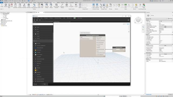Image resolution: width=173 pixels, height=97 pixels.
Task: Click the Dynamo Run button
Action: pyautogui.click(x=45, y=84)
